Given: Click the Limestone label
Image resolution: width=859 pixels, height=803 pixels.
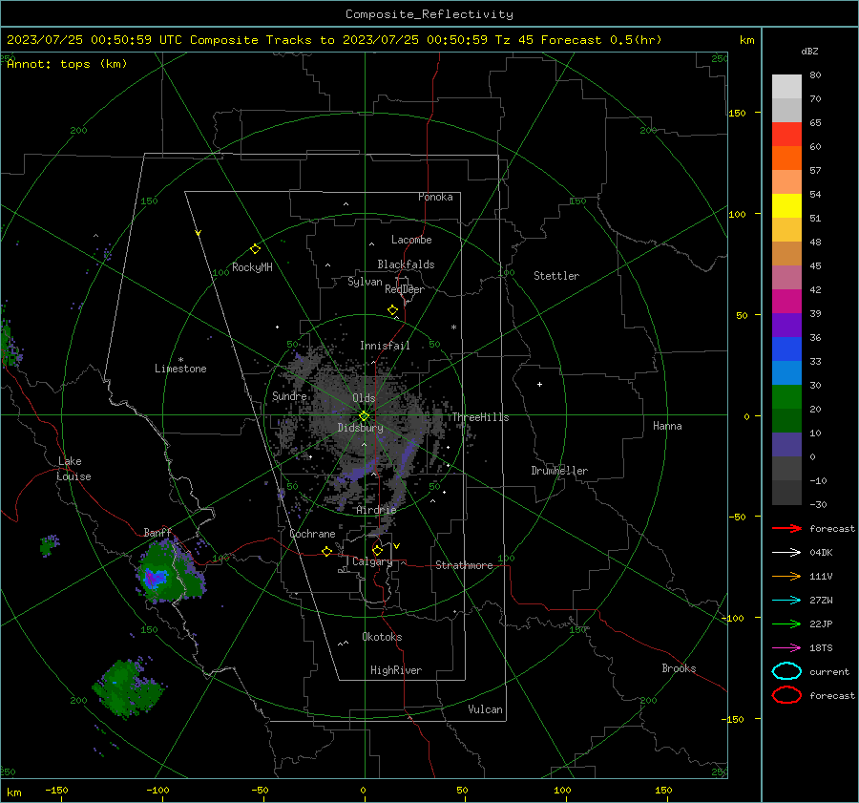Looking at the screenshot, I should point(180,369).
